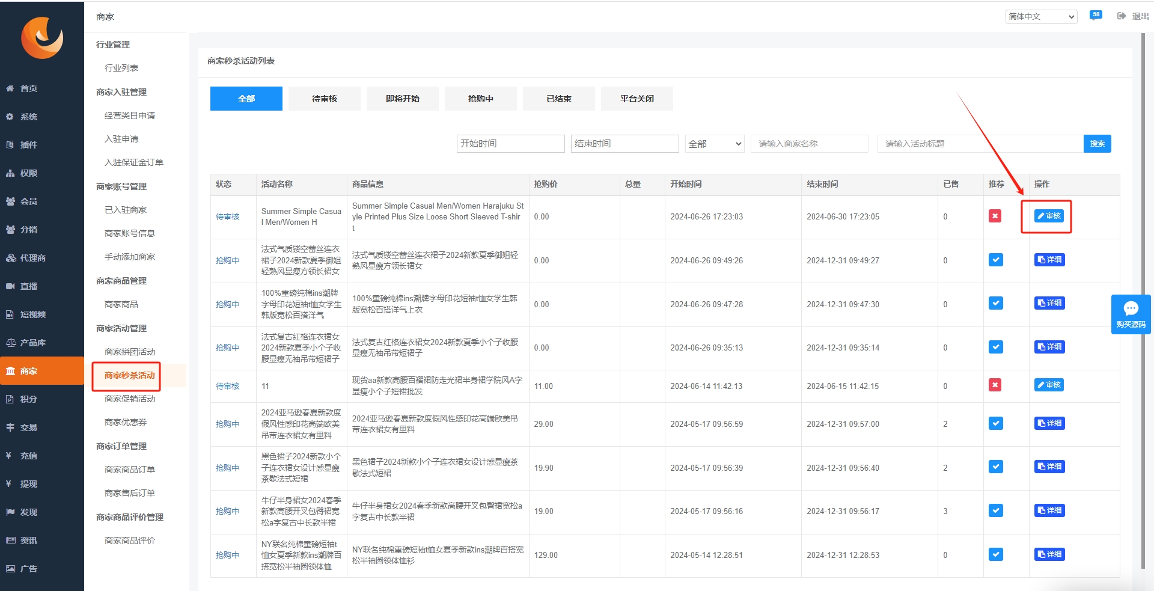Screen dimensions: 1154x591
Task: Switch to the 全部 tab
Action: [246, 99]
